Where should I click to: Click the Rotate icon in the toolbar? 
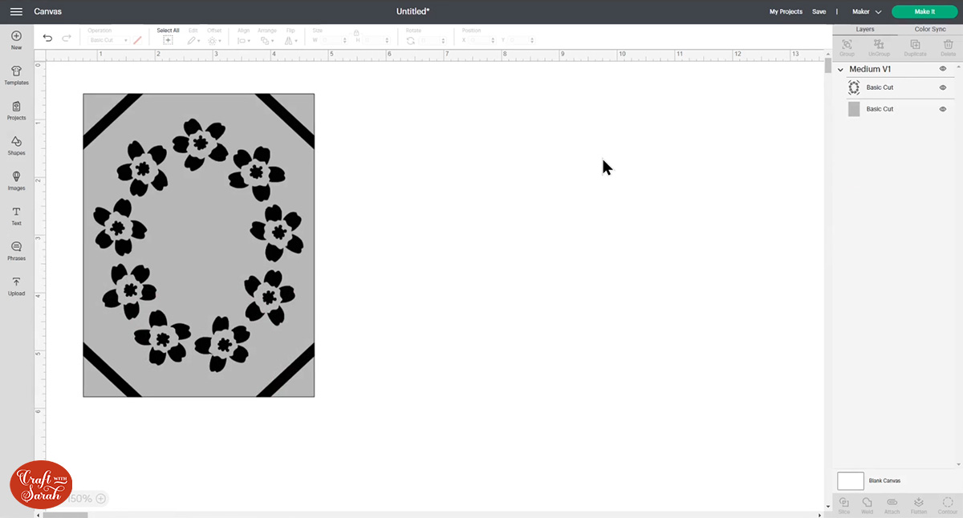411,40
